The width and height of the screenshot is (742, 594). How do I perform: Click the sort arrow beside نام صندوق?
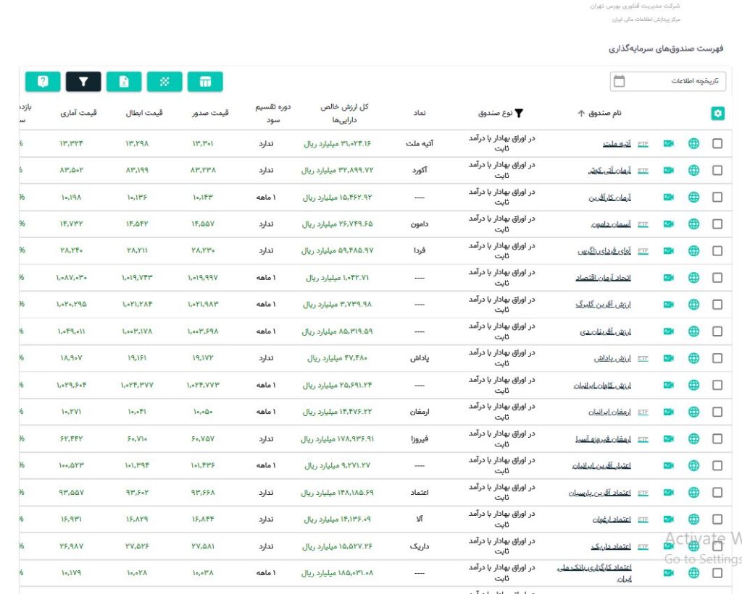pos(581,114)
